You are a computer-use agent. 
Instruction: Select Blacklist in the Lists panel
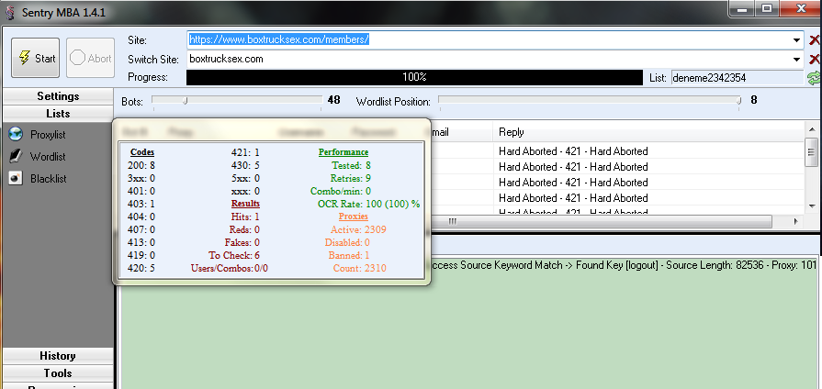click(49, 179)
